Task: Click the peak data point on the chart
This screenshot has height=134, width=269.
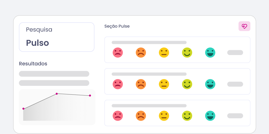Action: click(x=57, y=94)
